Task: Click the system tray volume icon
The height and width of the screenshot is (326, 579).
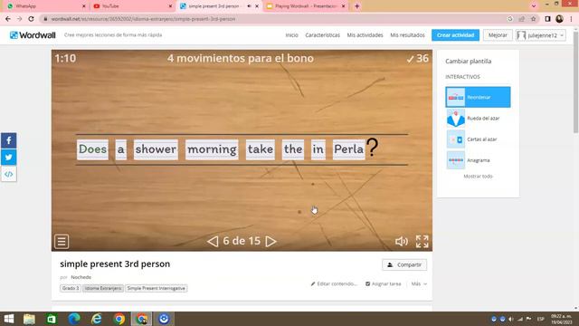Action: click(x=511, y=319)
